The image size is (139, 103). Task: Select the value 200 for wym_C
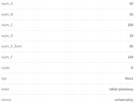(x=130, y=25)
